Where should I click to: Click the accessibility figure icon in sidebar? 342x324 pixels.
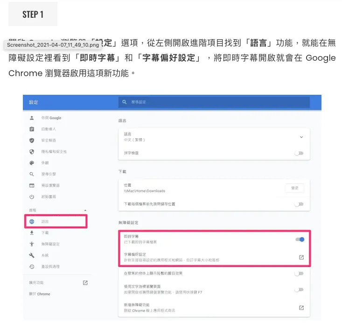[32, 244]
